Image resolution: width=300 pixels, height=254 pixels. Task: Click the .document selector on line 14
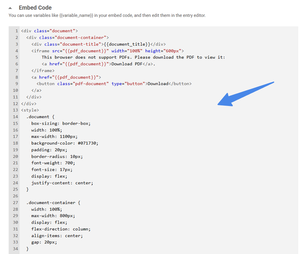[38, 117]
